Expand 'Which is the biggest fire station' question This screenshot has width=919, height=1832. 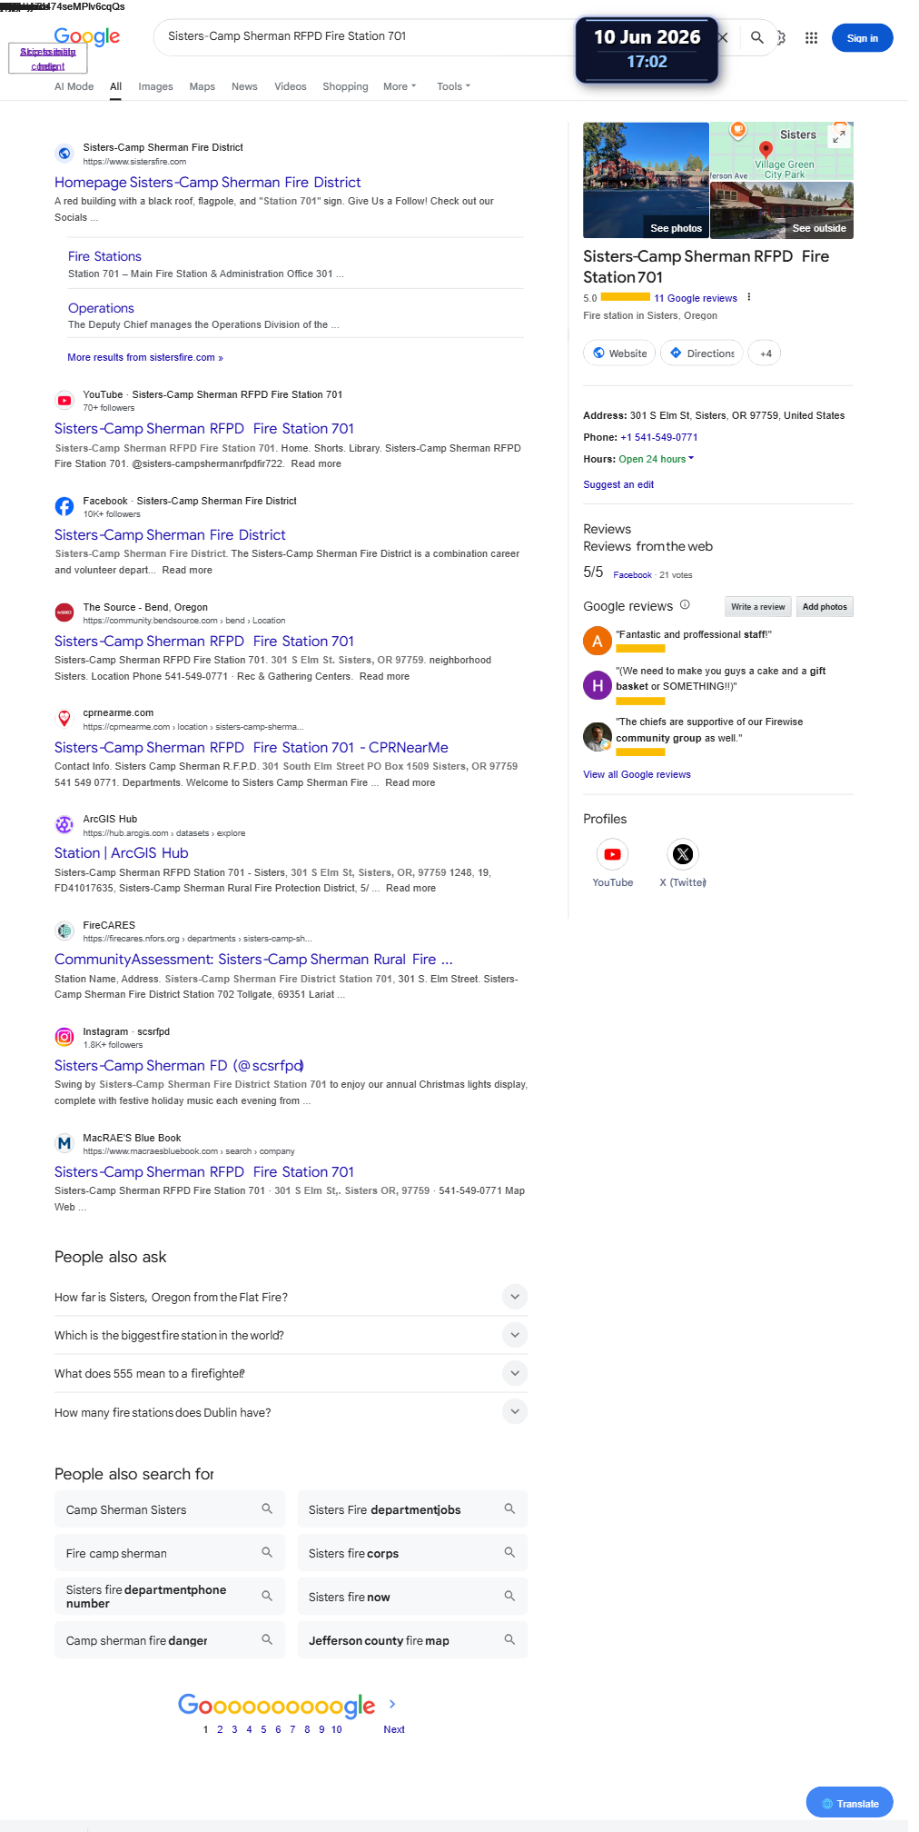tap(291, 1335)
